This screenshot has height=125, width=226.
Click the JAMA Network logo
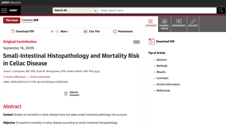[x=11, y=2]
